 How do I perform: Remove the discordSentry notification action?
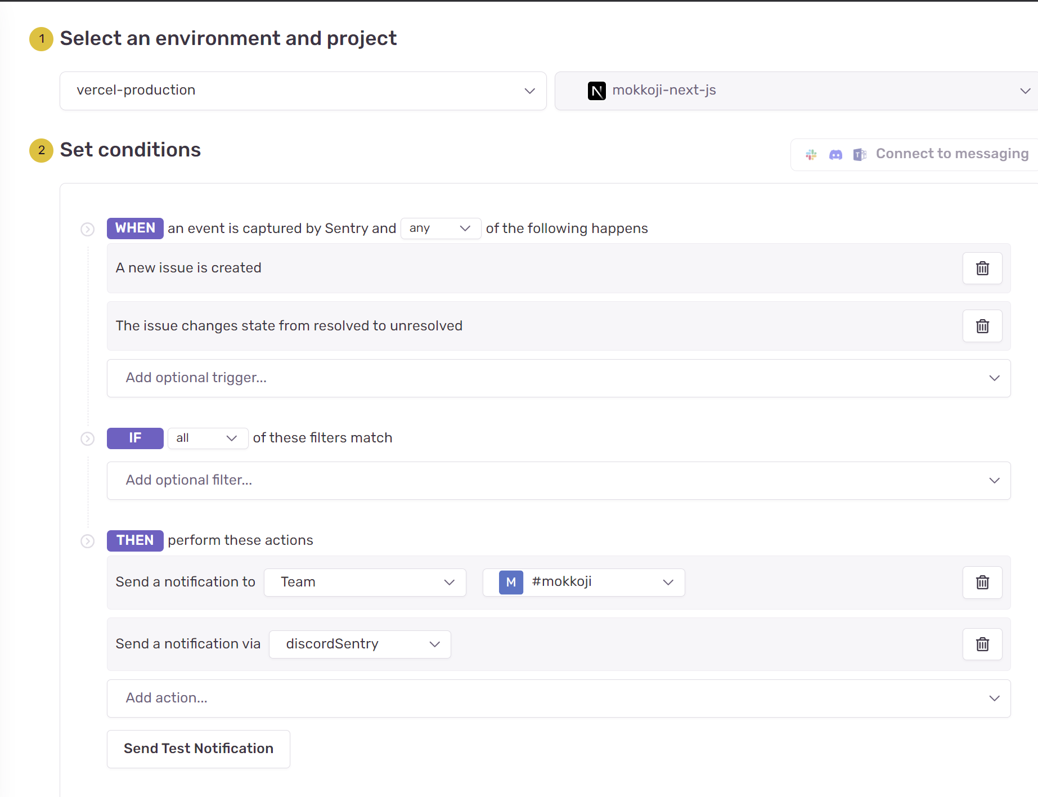tap(982, 644)
